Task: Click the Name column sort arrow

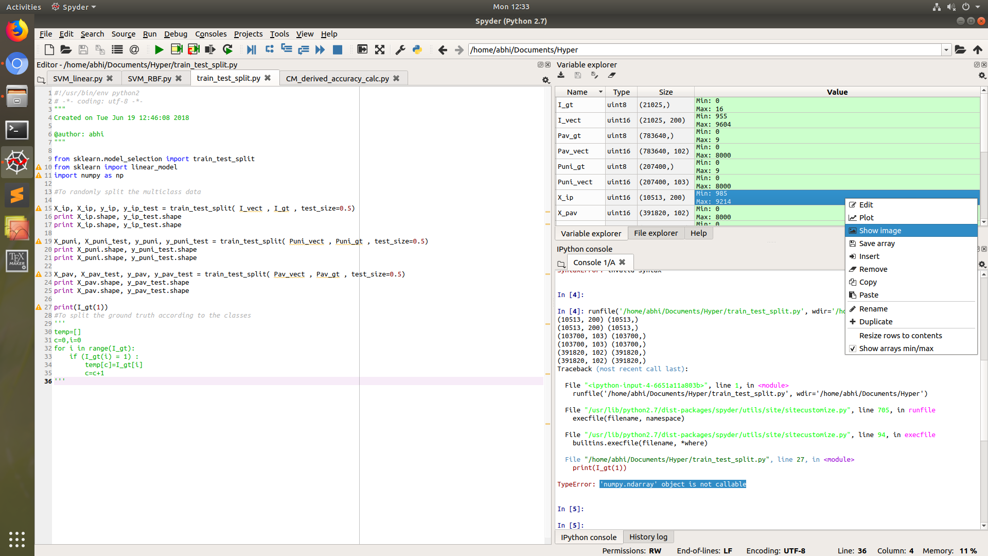Action: point(601,92)
